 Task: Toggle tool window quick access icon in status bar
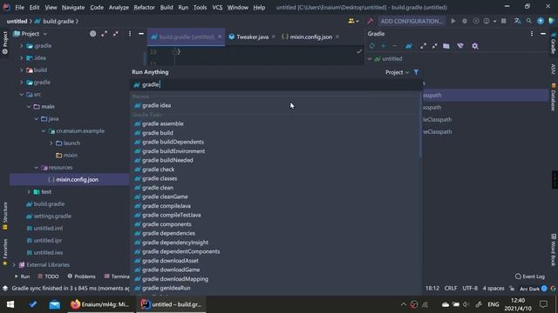(5, 288)
